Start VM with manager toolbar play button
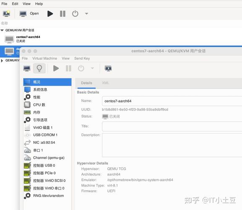Image resolution: width=242 pixels, height=210 pixels. [50, 13]
